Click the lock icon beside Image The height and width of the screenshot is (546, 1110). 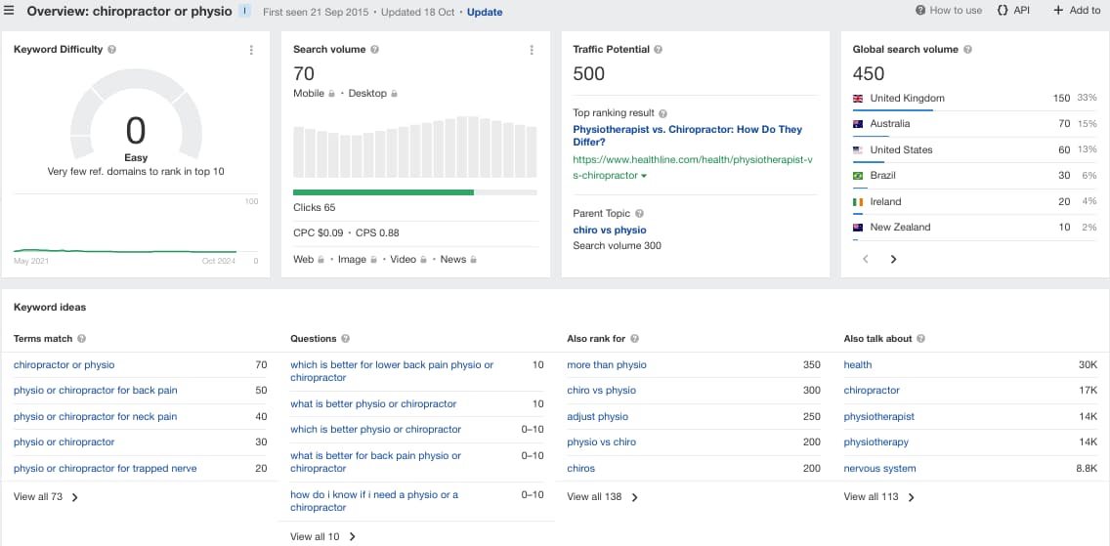coord(373,260)
